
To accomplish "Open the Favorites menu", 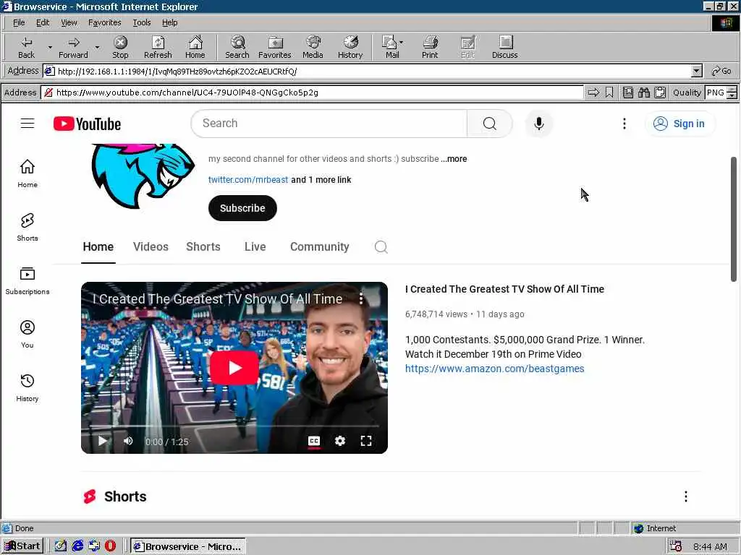I will pyautogui.click(x=105, y=22).
